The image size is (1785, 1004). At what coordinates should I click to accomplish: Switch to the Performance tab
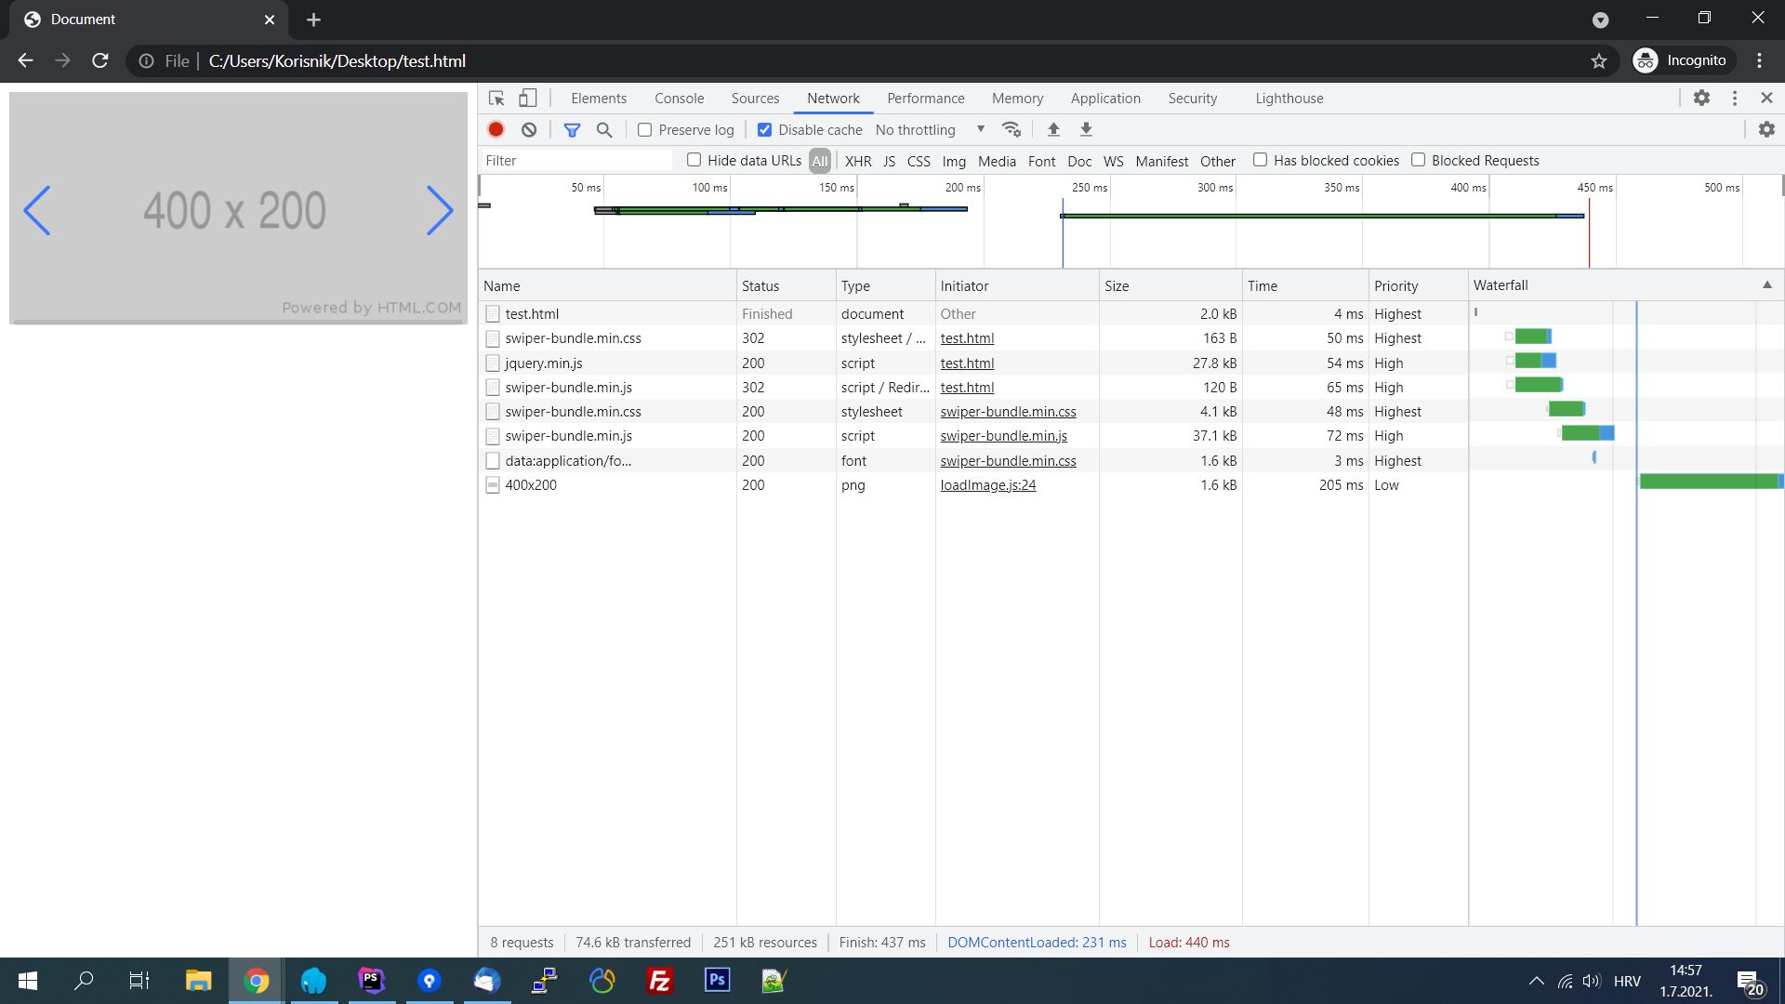click(x=925, y=98)
